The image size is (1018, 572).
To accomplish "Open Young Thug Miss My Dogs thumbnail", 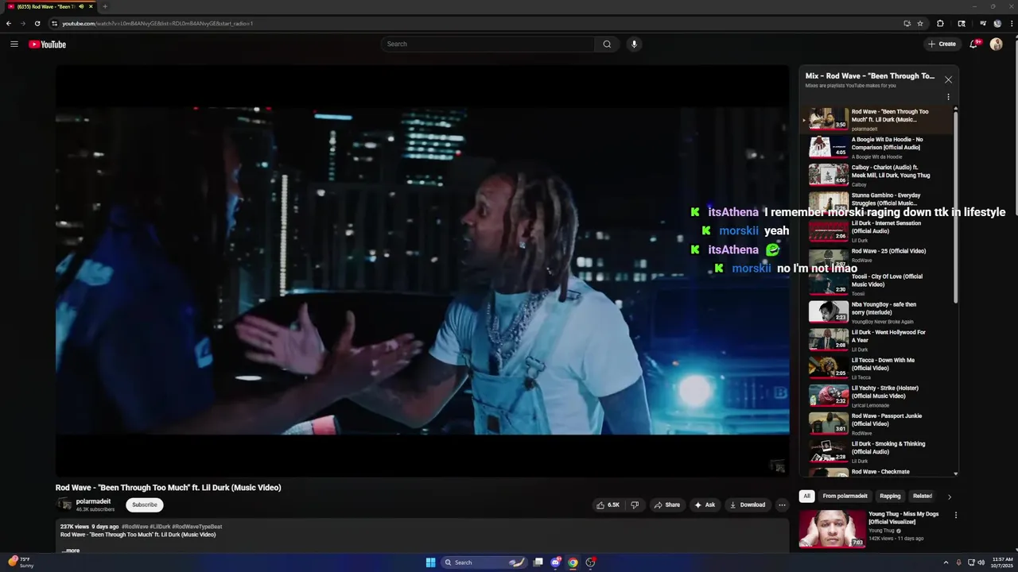I will [x=832, y=529].
